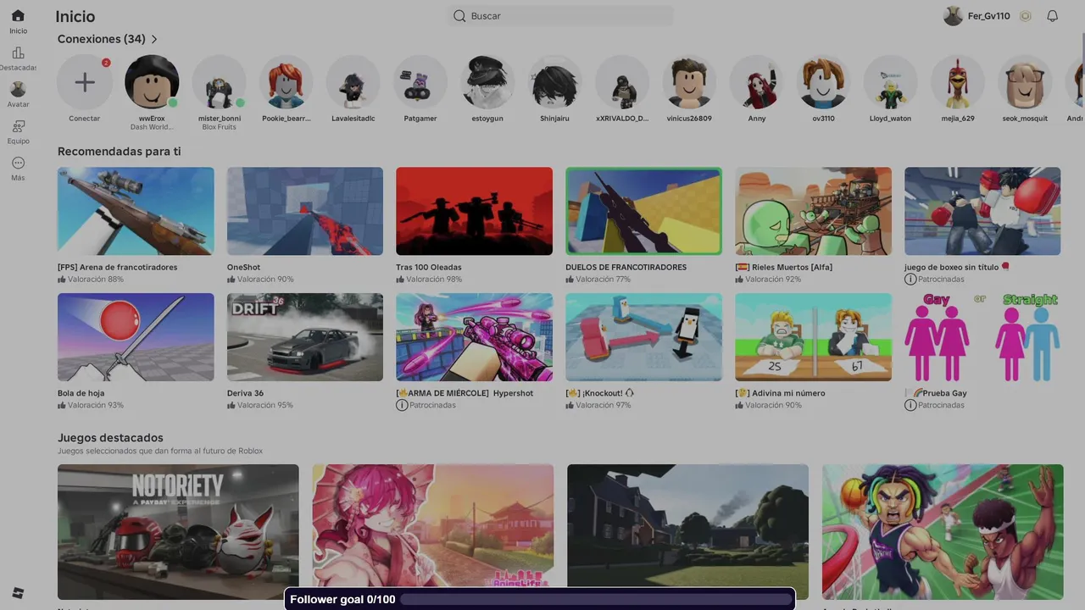Expand Conexiones (34) chevron arrow
The width and height of the screenshot is (1085, 610).
[x=154, y=39]
